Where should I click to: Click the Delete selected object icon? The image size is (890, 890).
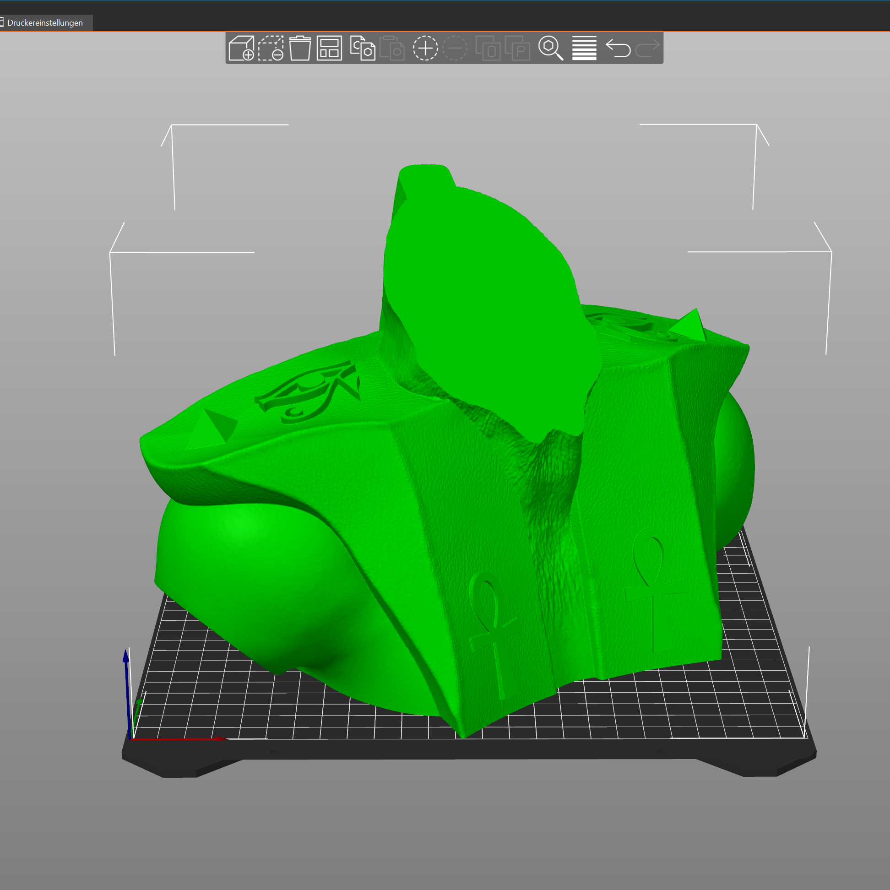271,48
